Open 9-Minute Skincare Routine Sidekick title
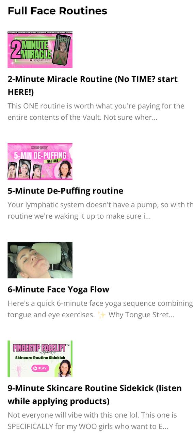 [95, 395]
